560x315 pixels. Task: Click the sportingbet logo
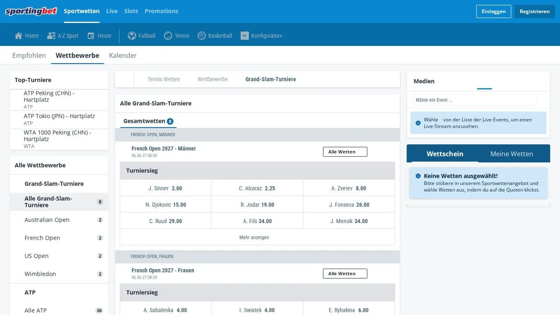click(31, 11)
